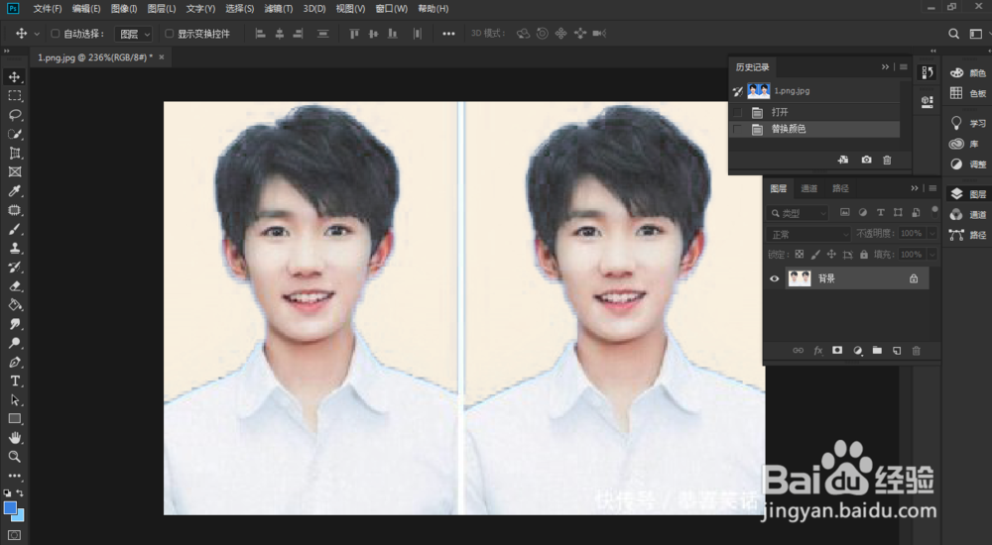Select the Frame tool
The width and height of the screenshot is (992, 545).
point(15,172)
